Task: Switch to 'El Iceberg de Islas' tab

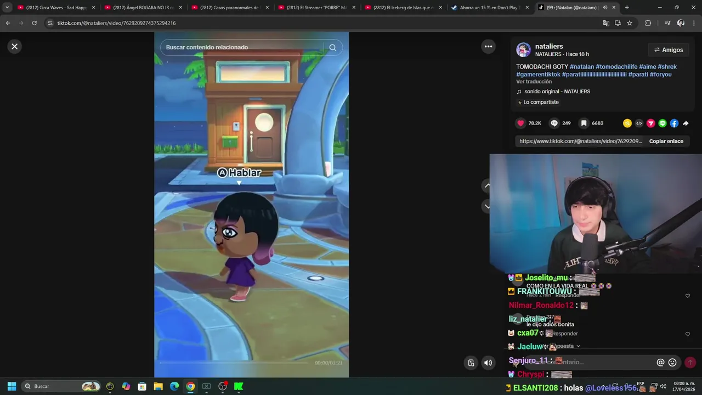Action: coord(403,8)
